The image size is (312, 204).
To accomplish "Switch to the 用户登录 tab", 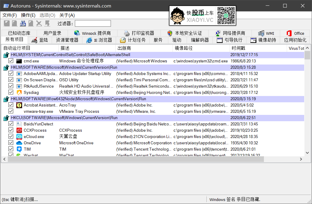I will pos(52,33).
